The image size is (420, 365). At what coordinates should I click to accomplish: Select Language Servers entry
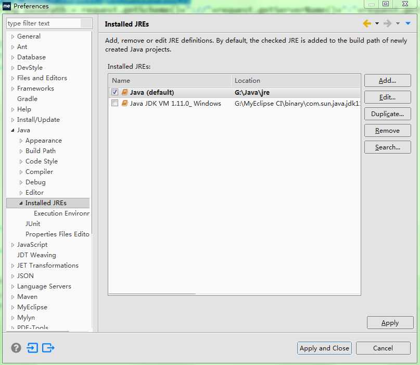point(44,286)
